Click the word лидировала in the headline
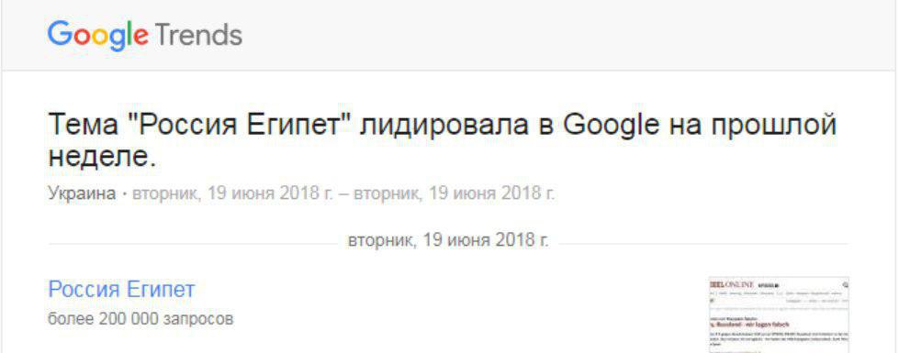 coord(444,126)
